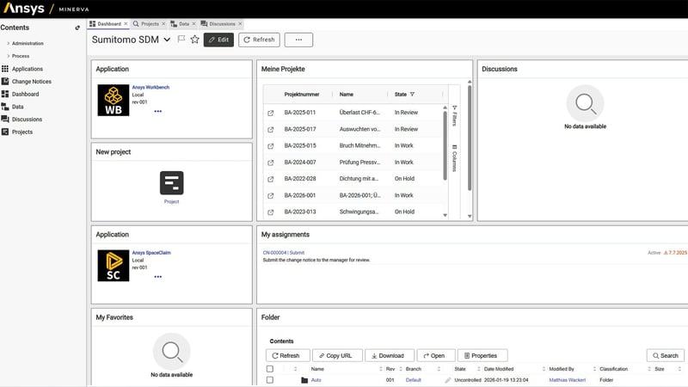The height and width of the screenshot is (387, 688).
Task: Expand the Sumitomo SDM dashboard dropdown
Action: click(x=167, y=40)
